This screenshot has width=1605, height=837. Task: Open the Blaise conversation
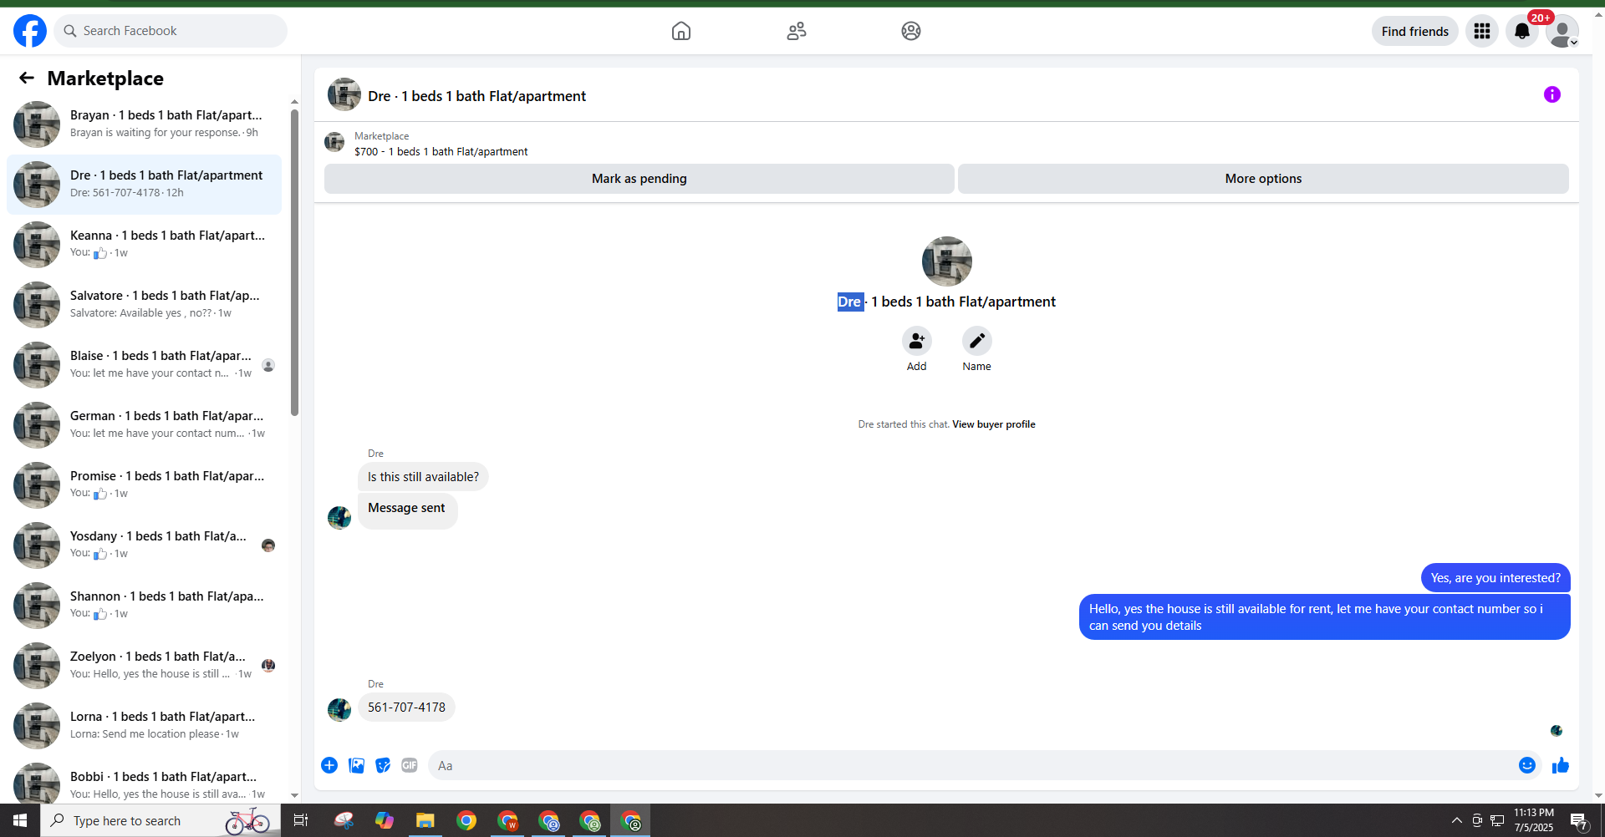[144, 365]
